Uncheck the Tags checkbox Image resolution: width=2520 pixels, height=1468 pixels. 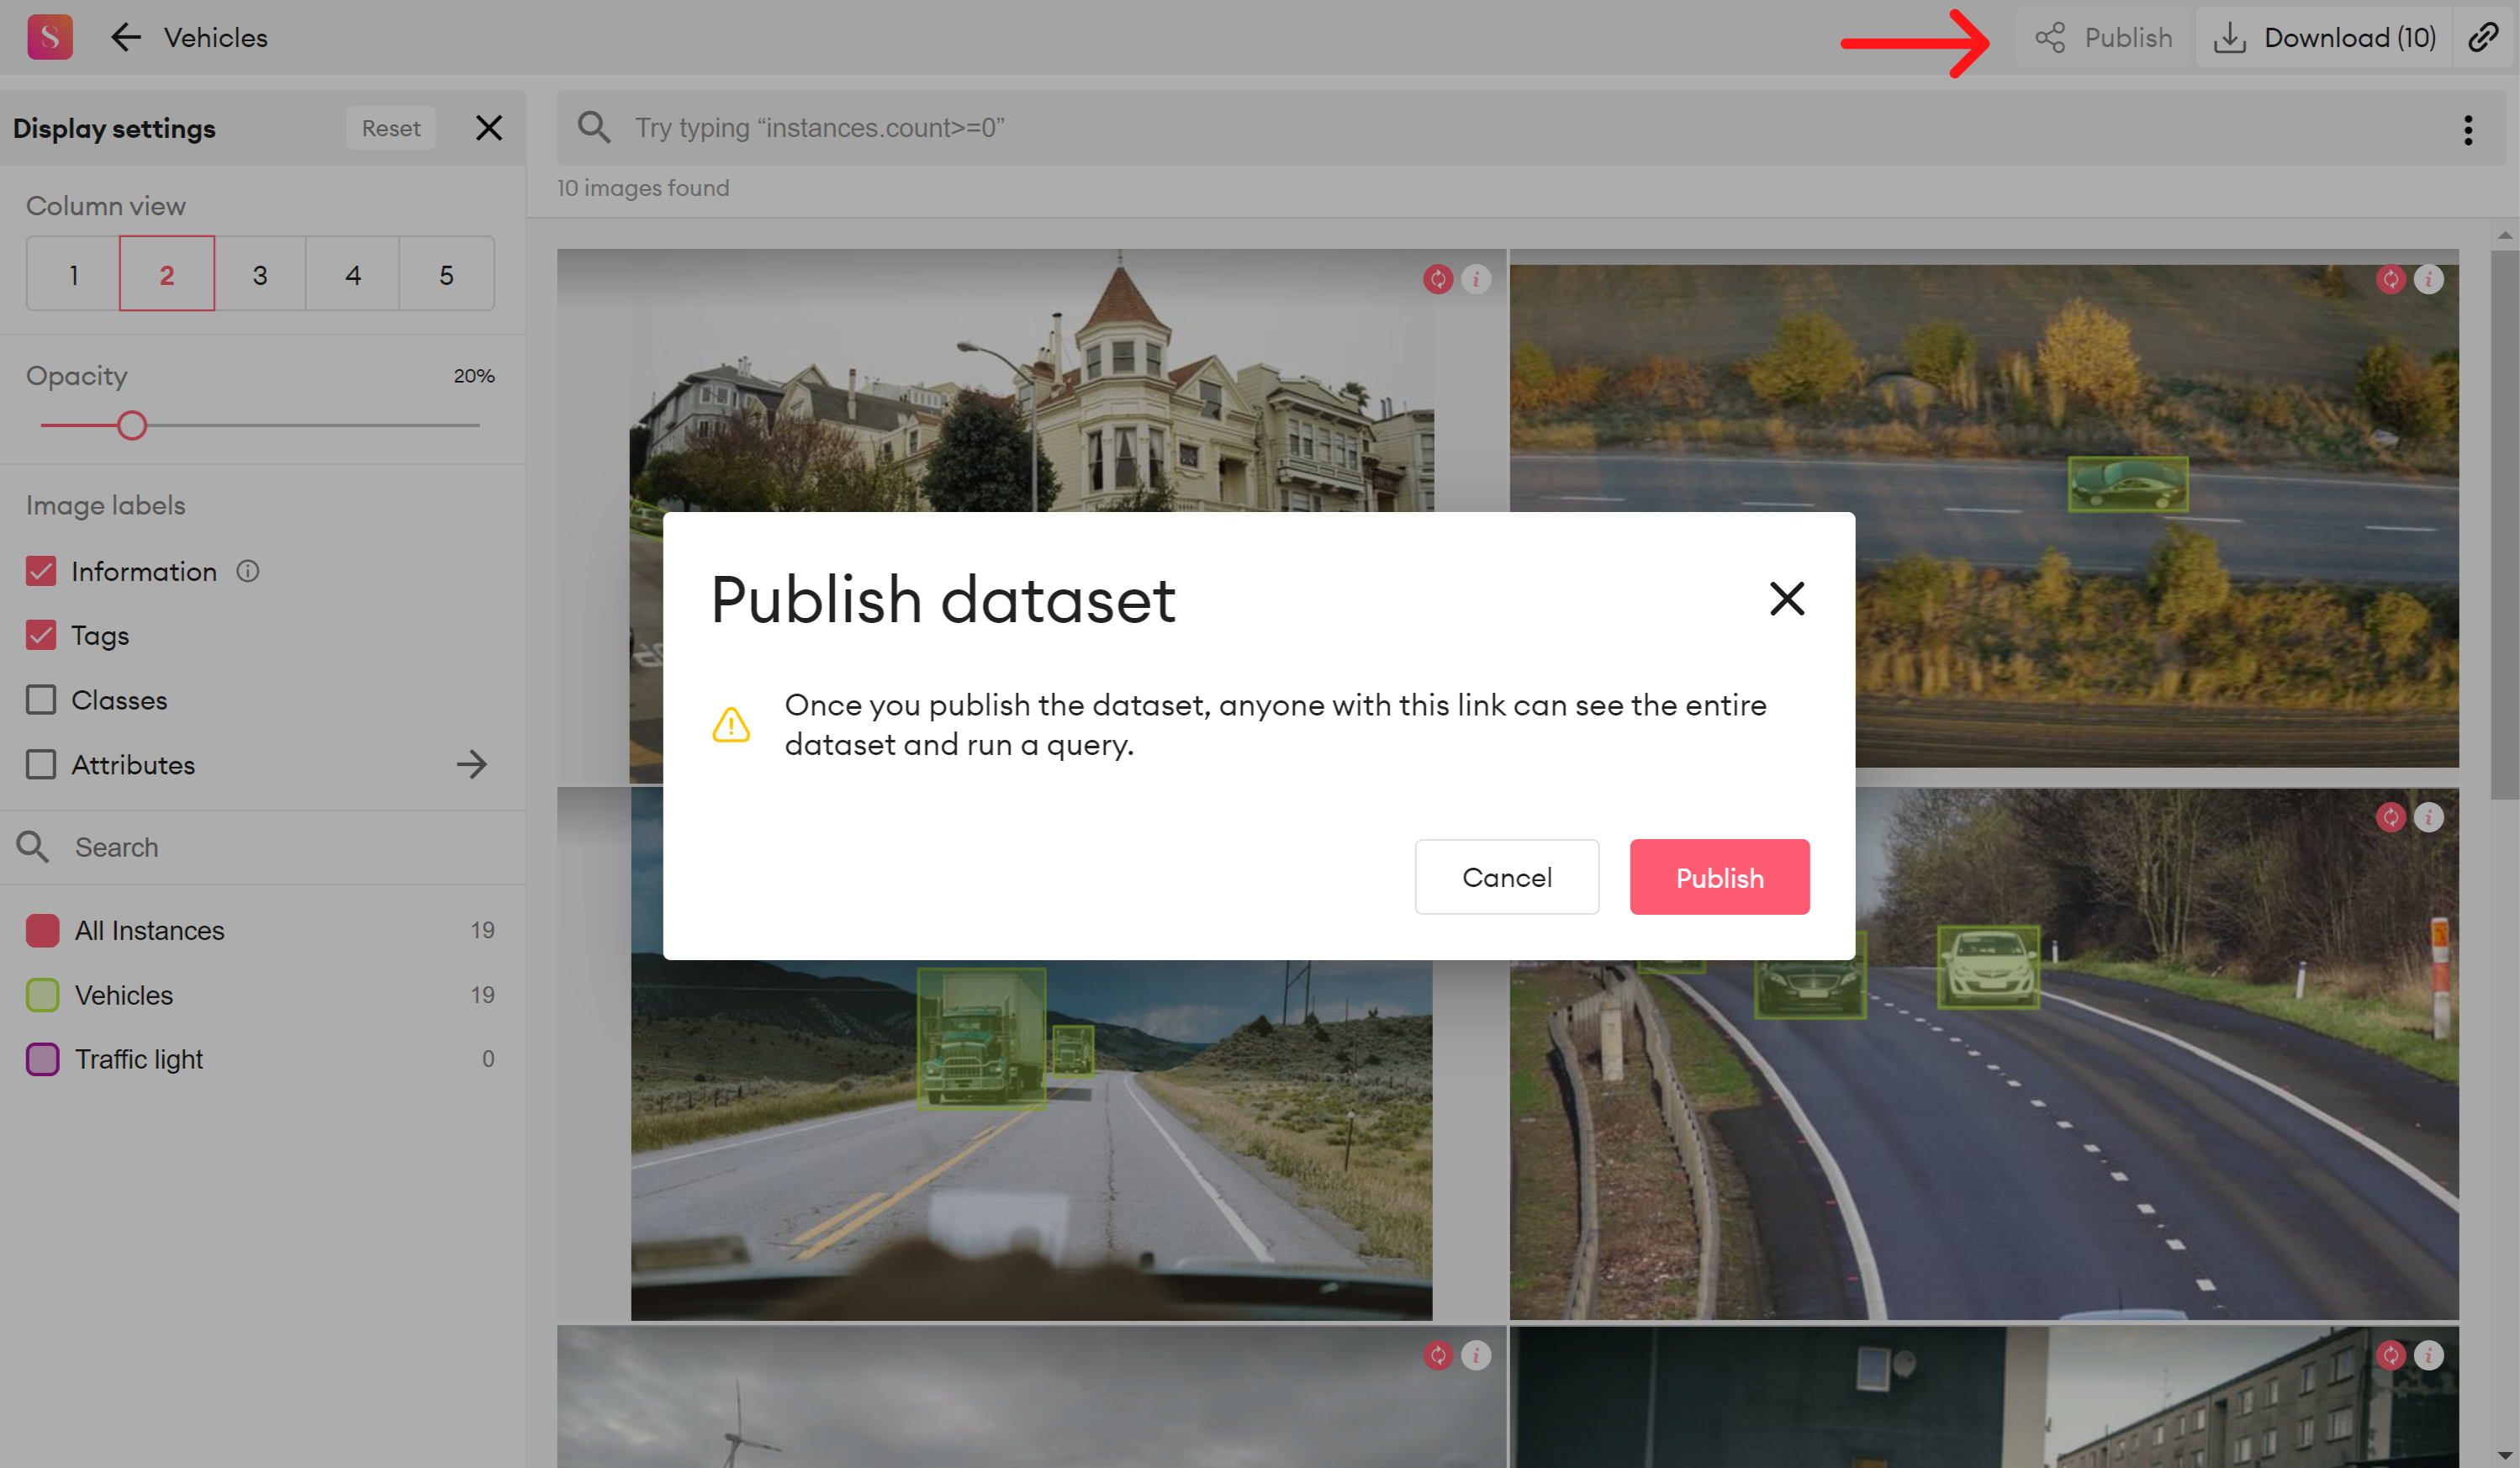(41, 635)
